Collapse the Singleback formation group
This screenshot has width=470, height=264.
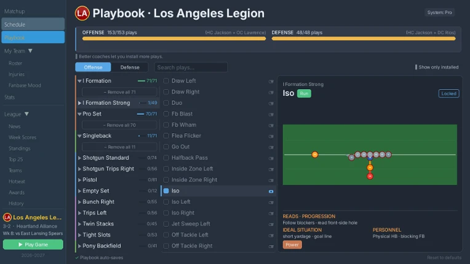coord(79,136)
